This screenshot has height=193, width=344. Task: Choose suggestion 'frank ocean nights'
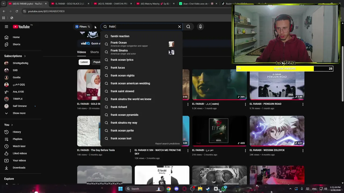point(141,76)
